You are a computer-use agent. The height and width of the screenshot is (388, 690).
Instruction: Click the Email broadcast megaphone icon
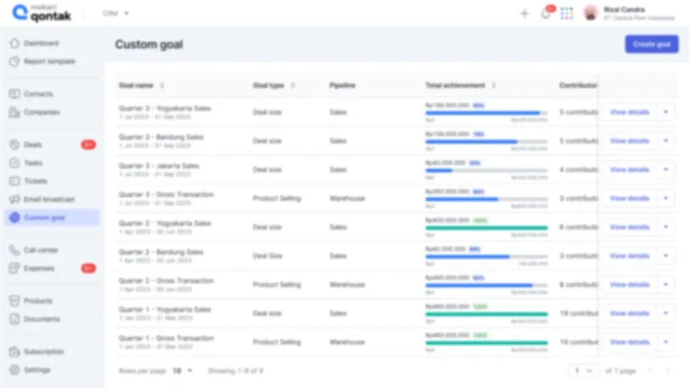[x=14, y=199]
